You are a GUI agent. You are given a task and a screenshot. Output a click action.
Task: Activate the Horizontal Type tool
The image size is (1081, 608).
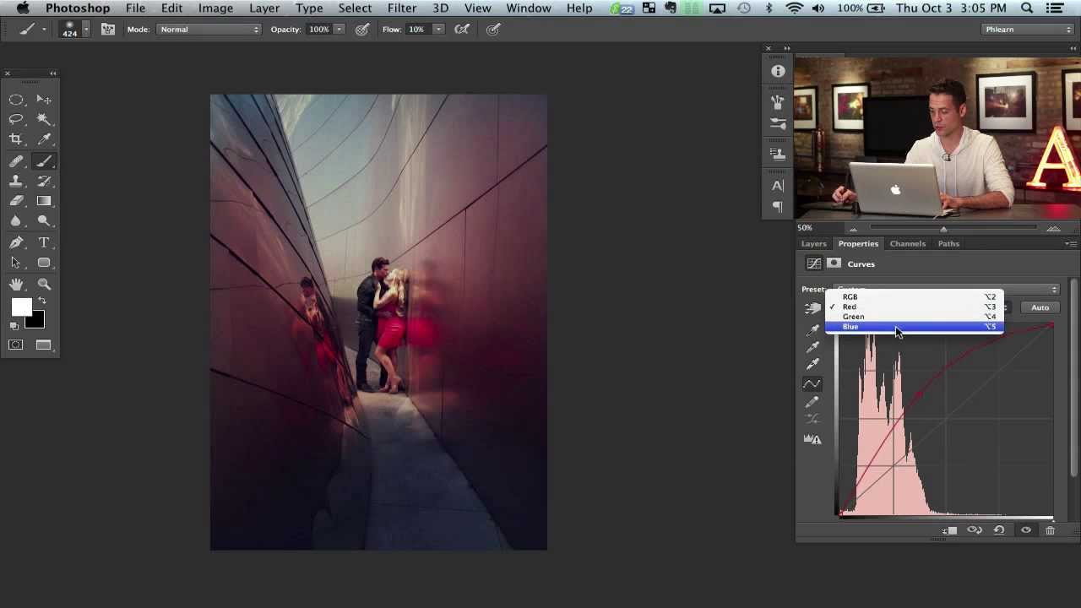(x=44, y=242)
